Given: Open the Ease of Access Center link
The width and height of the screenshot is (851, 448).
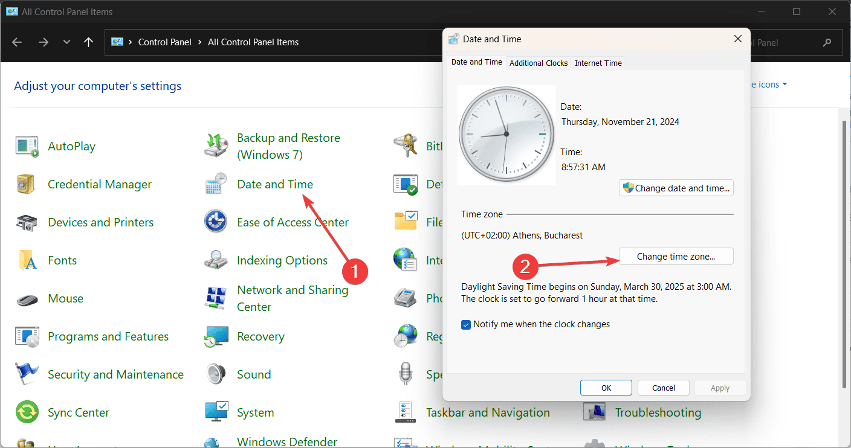Looking at the screenshot, I should pos(293,222).
